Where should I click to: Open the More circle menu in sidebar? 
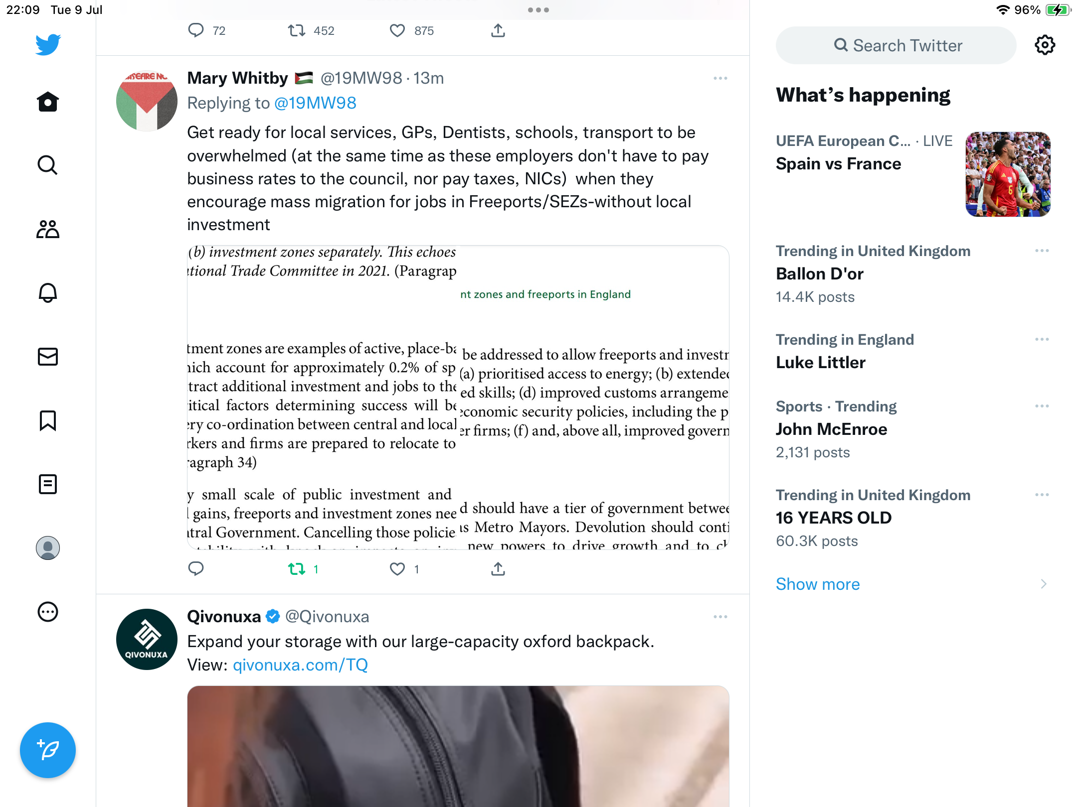[x=48, y=612]
